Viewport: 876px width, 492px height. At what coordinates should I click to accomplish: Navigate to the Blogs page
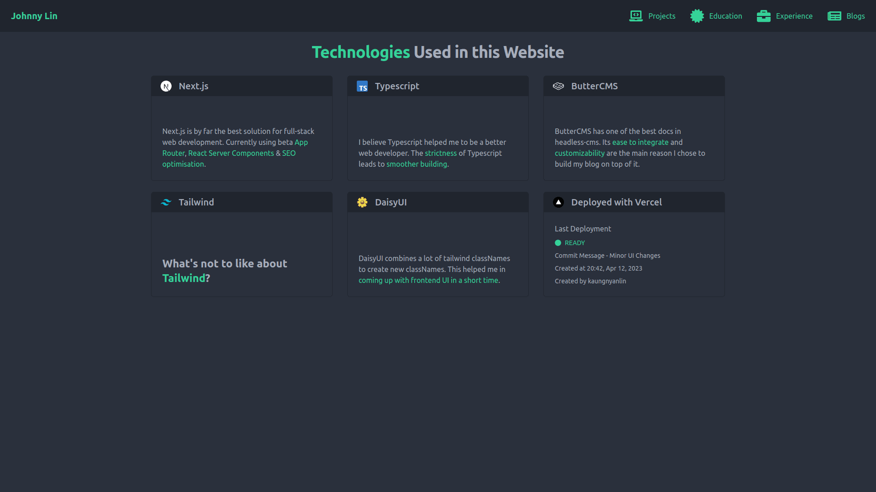pyautogui.click(x=855, y=16)
